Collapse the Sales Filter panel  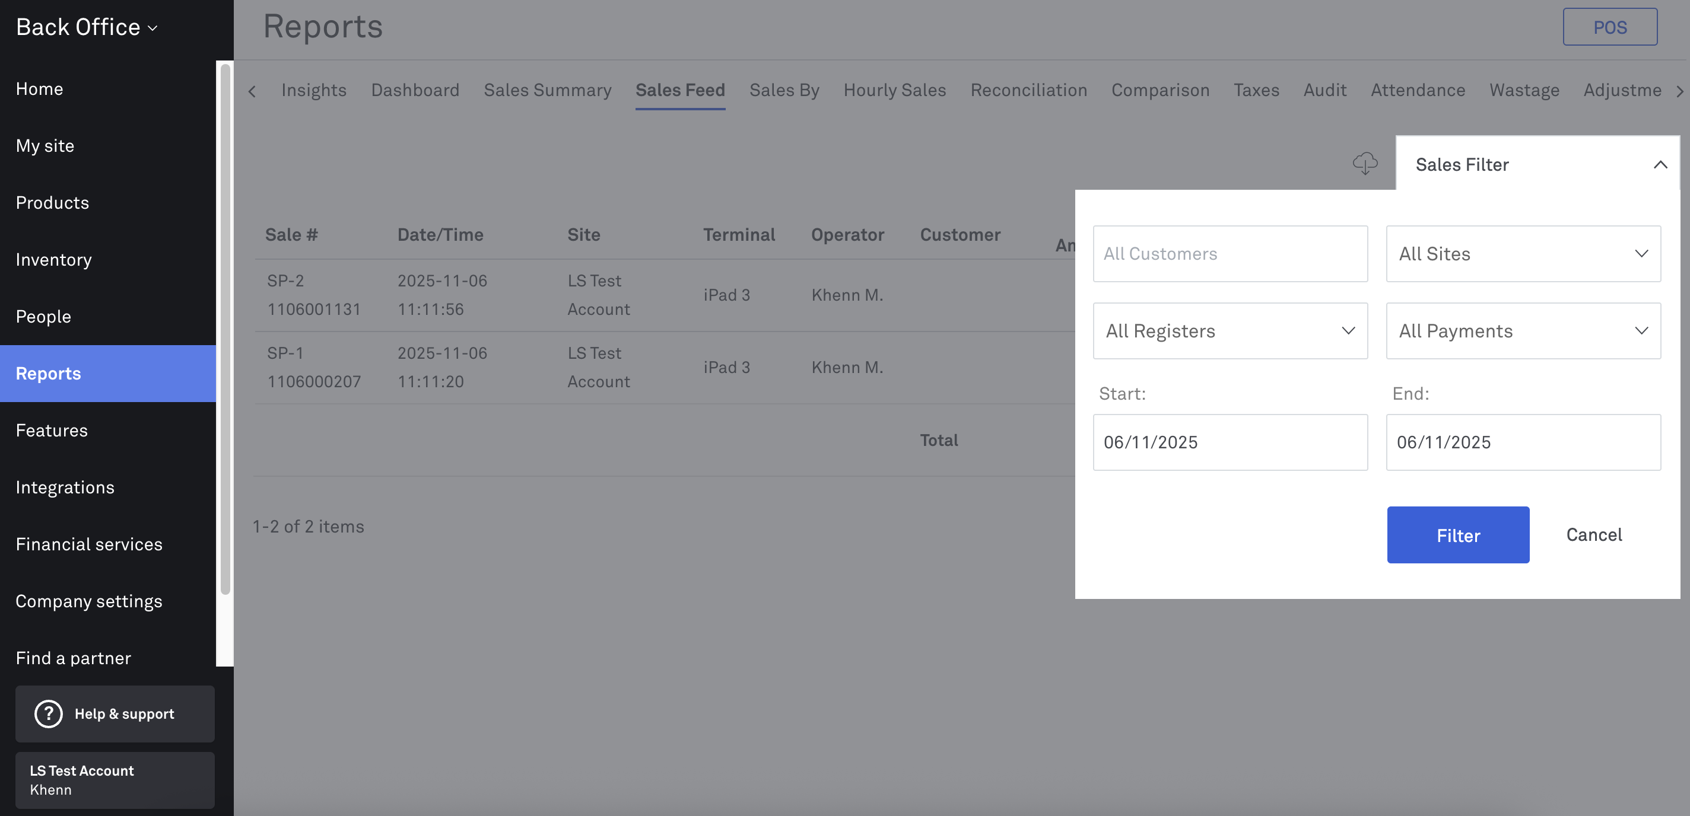[1660, 164]
